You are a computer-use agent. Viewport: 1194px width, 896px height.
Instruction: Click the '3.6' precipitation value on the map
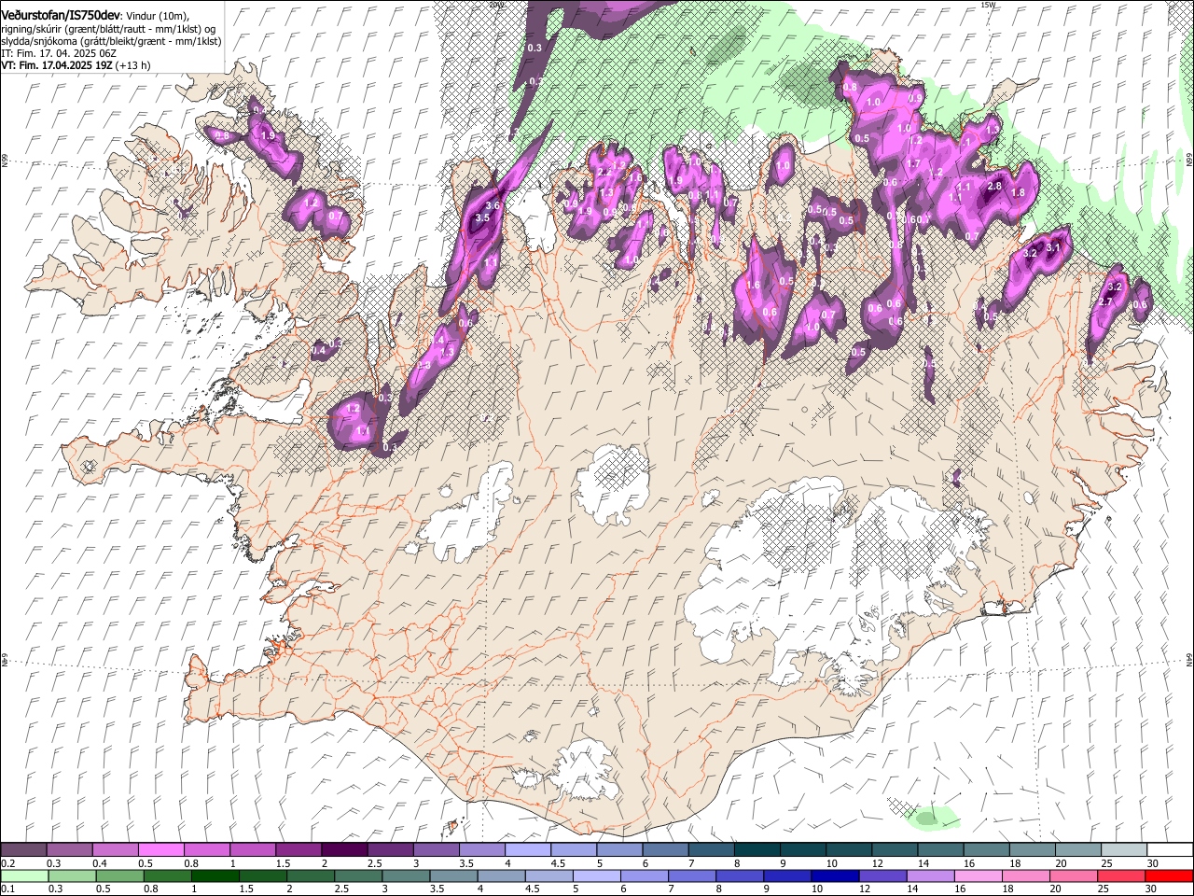pos(493,205)
